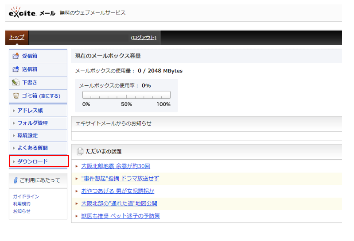Click the (ログアウト) logout link
Screen dimensions: 354x241
point(144,38)
